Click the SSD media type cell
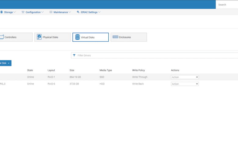 pyautogui.click(x=102, y=77)
